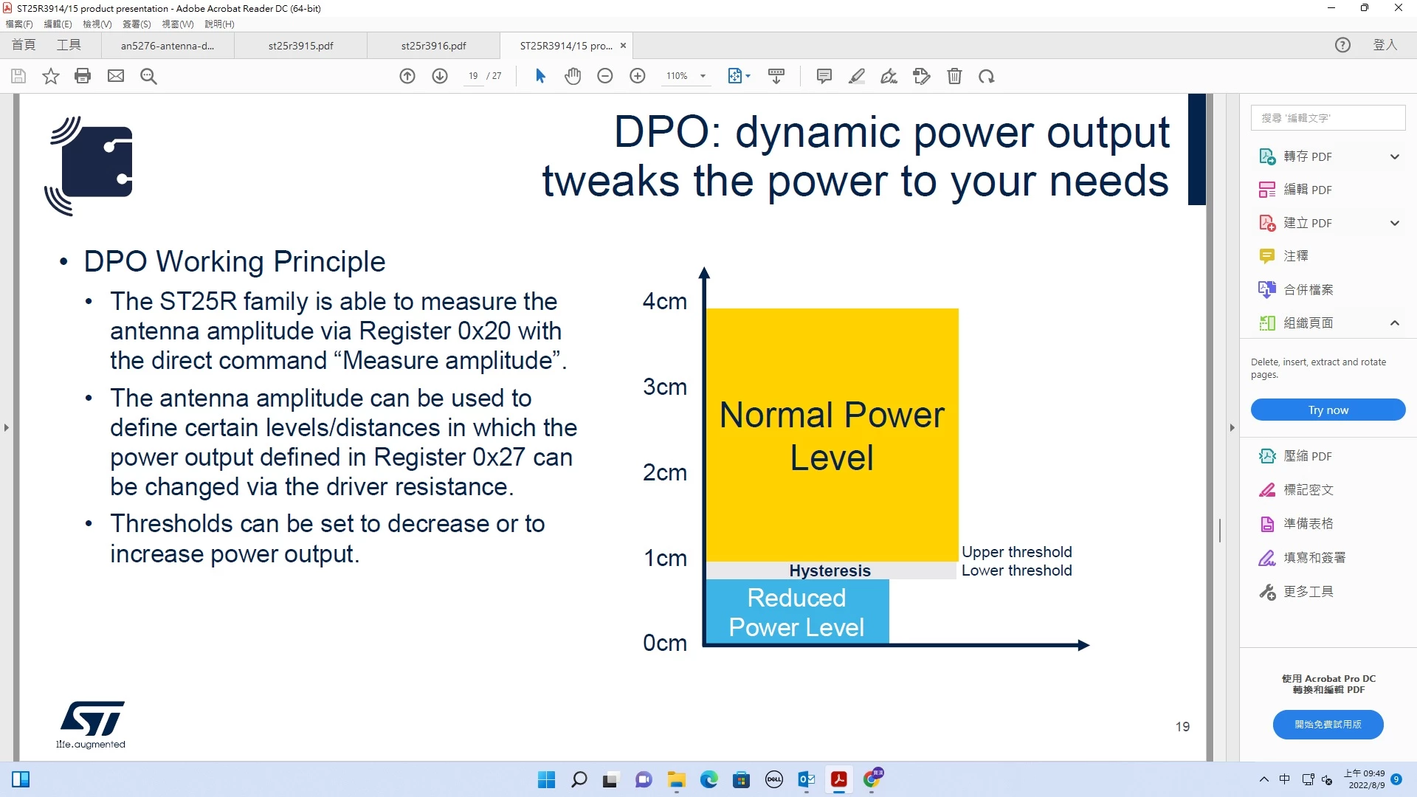Click 開始免費試用版 free trial button

coord(1328,725)
